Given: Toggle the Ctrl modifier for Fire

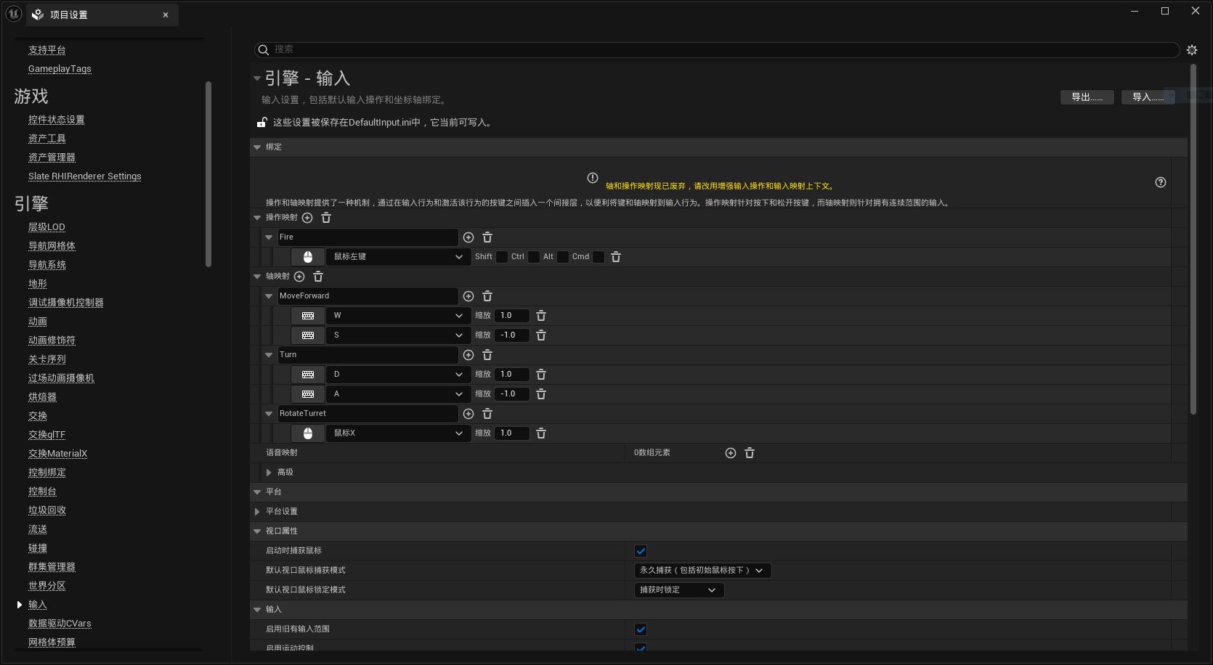Looking at the screenshot, I should pyautogui.click(x=534, y=257).
